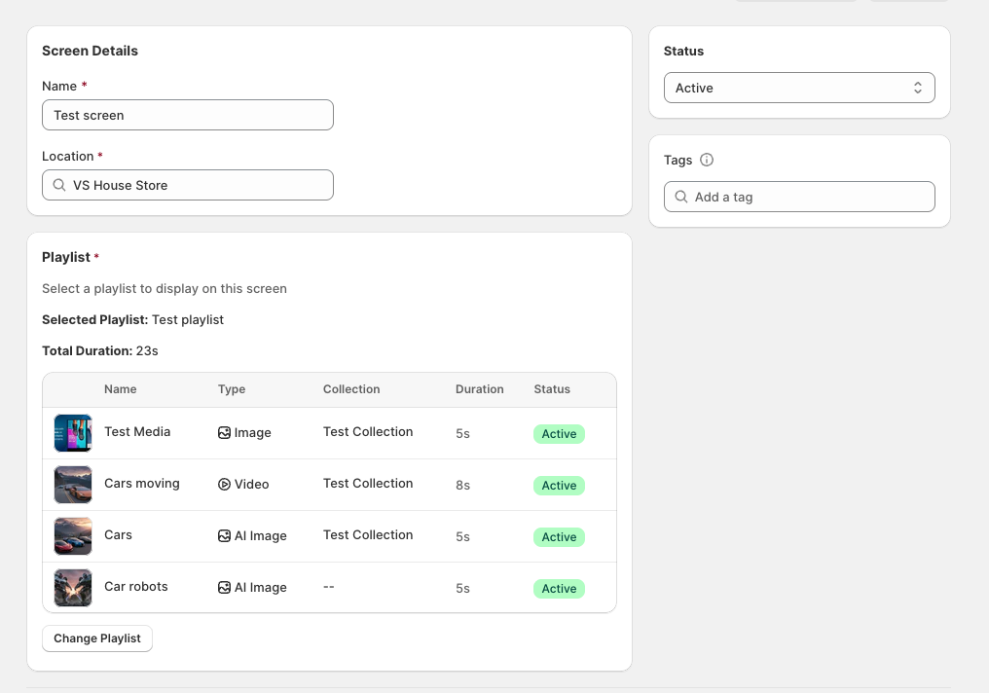This screenshot has height=693, width=989.
Task: Click the AI Image icon in Cars row
Action: (224, 536)
